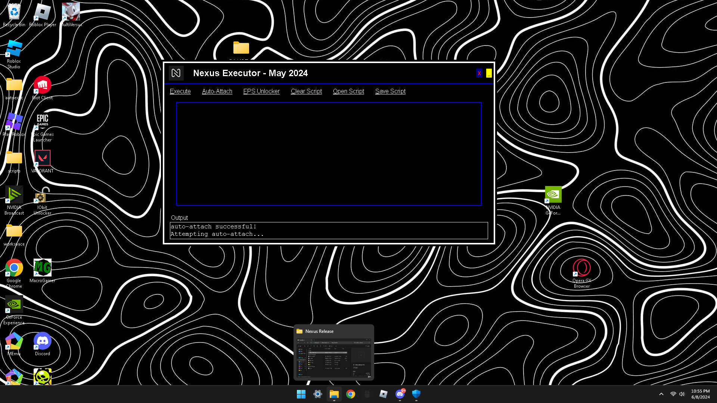Click the Save Script option
The height and width of the screenshot is (403, 717).
[390, 91]
